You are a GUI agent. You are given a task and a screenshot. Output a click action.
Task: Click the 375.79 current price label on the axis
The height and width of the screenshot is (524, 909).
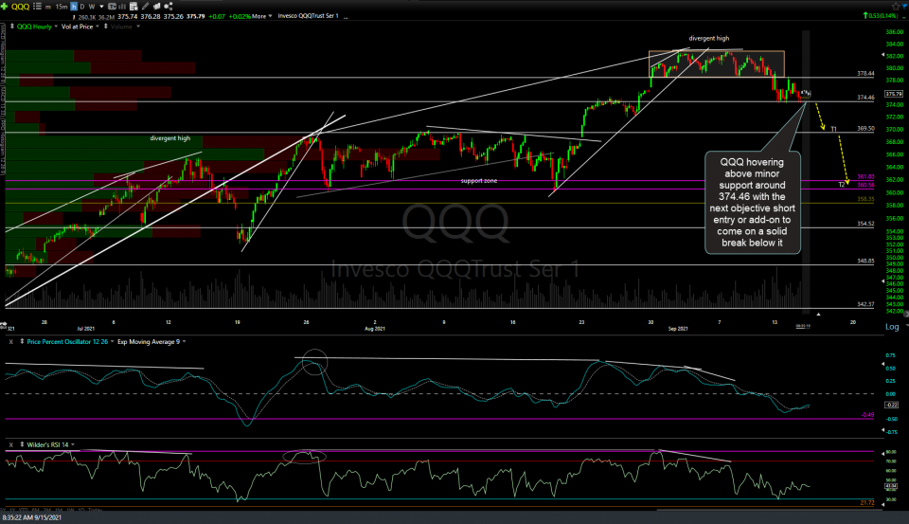[893, 94]
